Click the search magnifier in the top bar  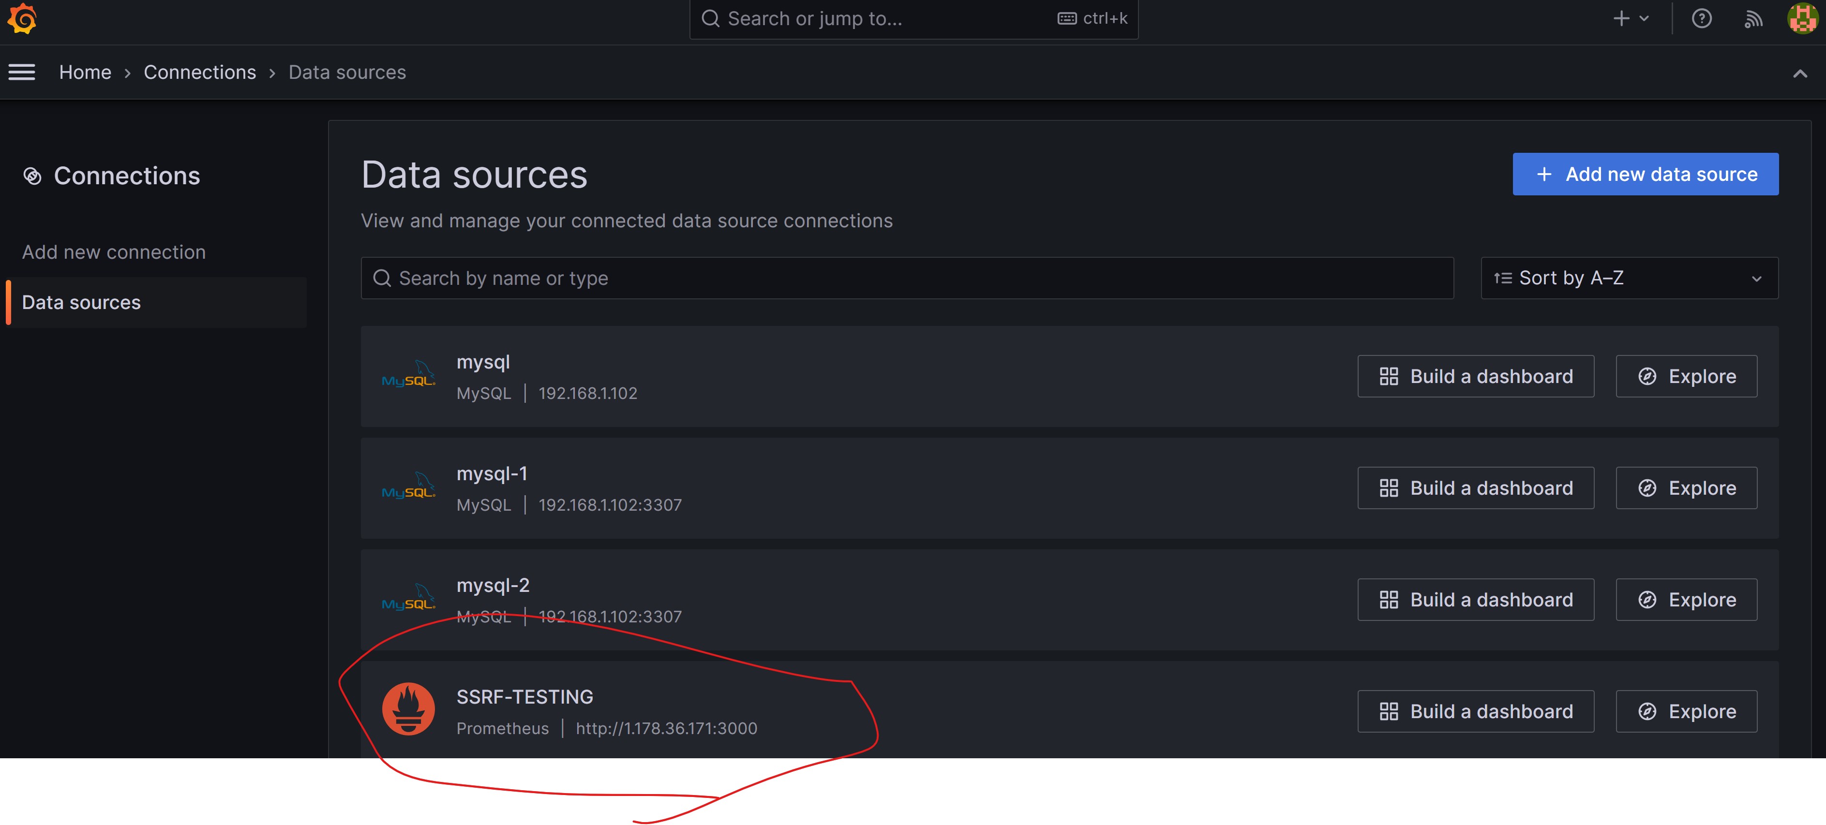[710, 18]
